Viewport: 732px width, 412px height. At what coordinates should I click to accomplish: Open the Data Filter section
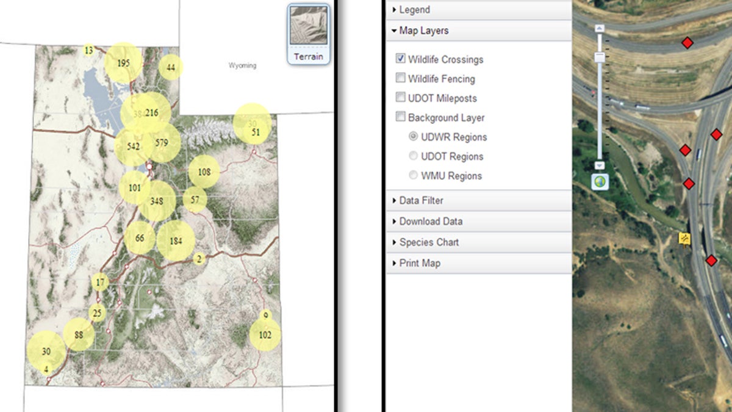(421, 200)
